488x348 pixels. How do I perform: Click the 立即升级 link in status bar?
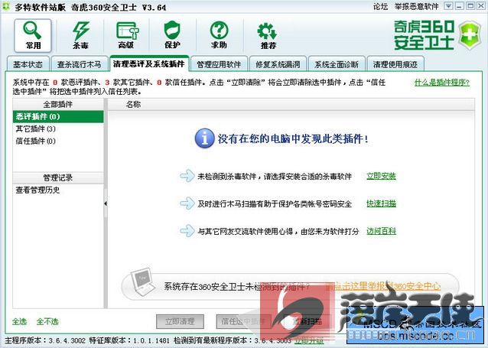click(x=309, y=340)
